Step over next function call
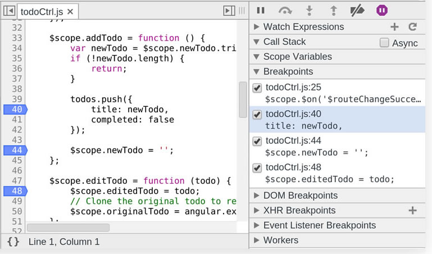 pos(285,10)
